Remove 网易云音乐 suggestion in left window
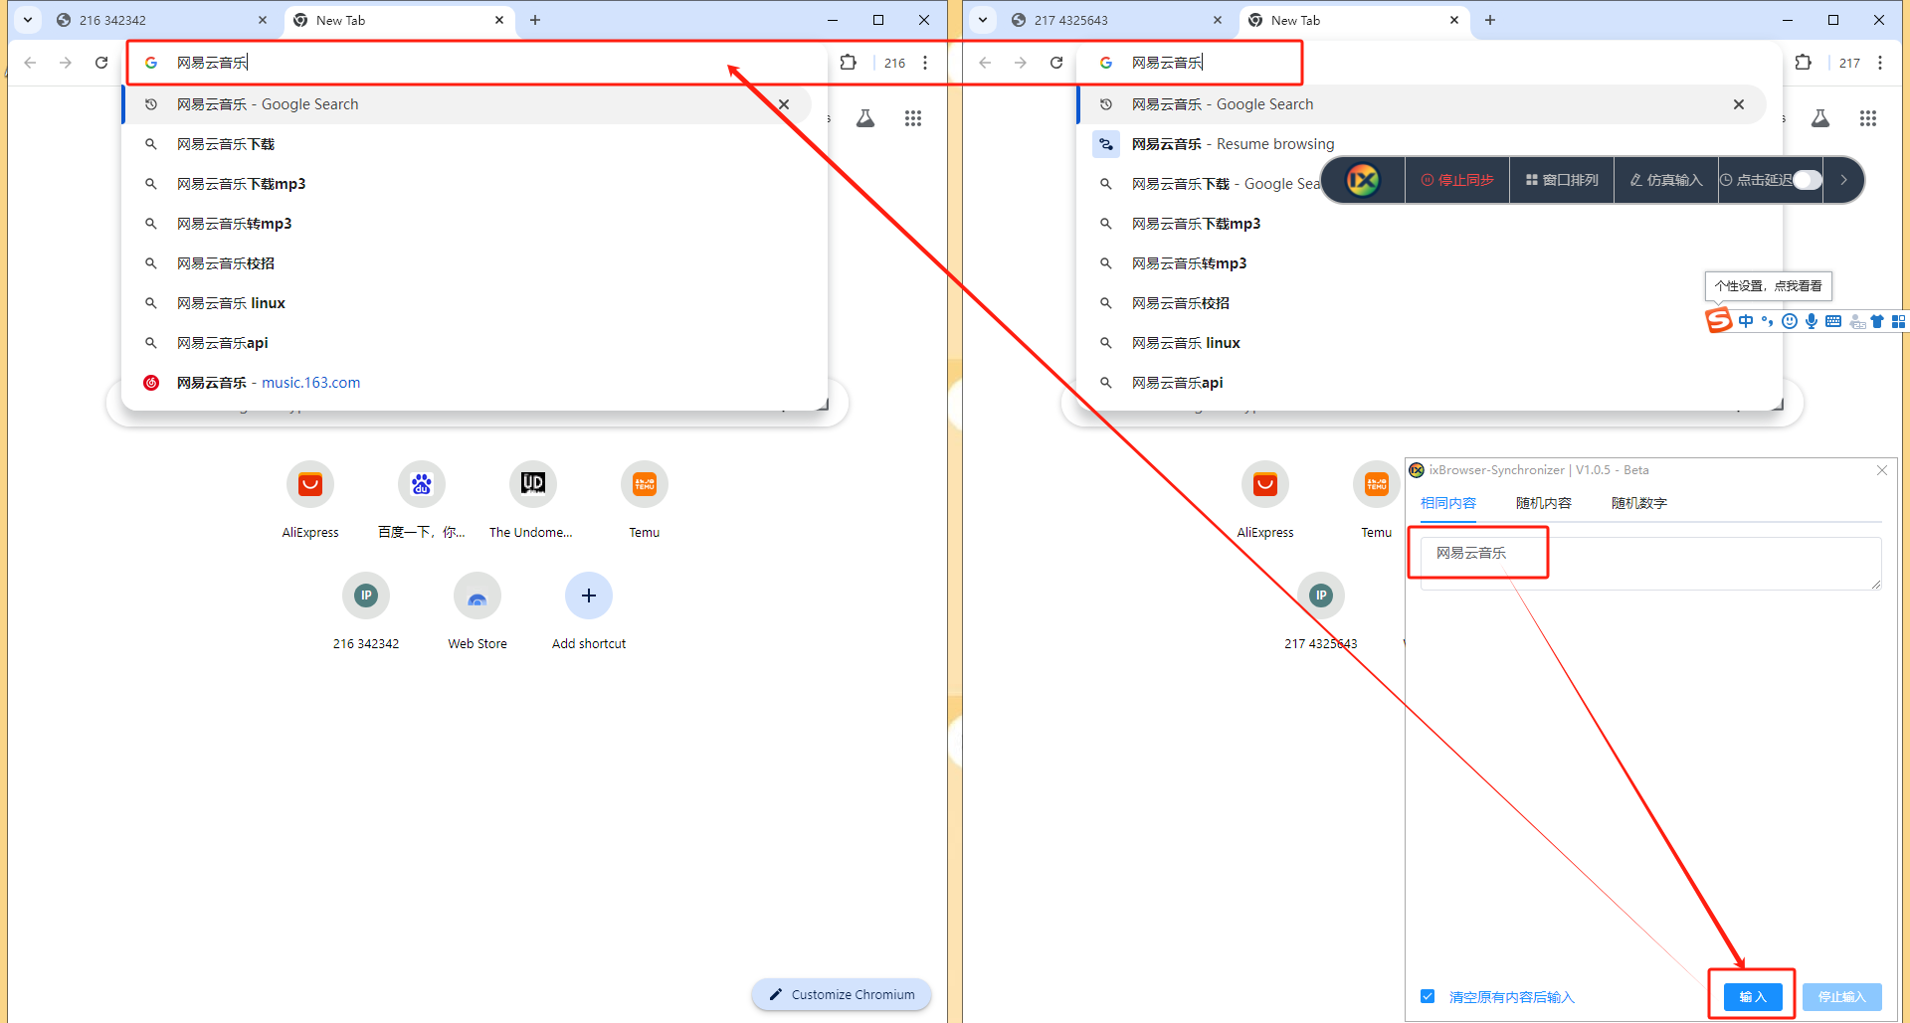The width and height of the screenshot is (1910, 1023). tap(784, 104)
